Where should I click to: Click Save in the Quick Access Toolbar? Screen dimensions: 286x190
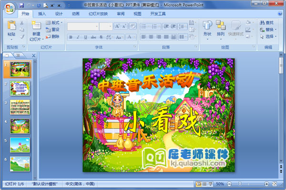coord(22,4)
